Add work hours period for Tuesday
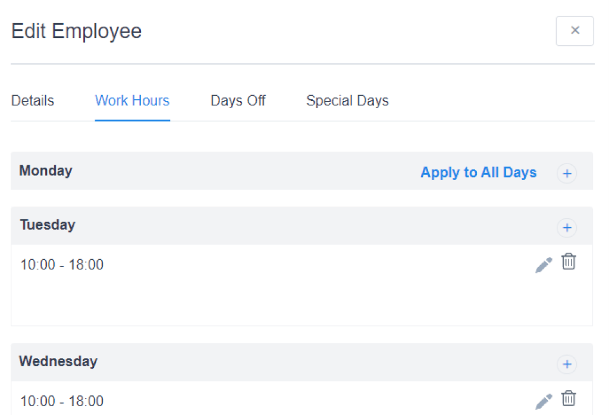This screenshot has width=609, height=415. point(567,228)
